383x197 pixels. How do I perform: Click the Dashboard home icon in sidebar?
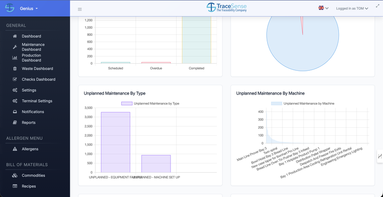pyautogui.click(x=15, y=36)
